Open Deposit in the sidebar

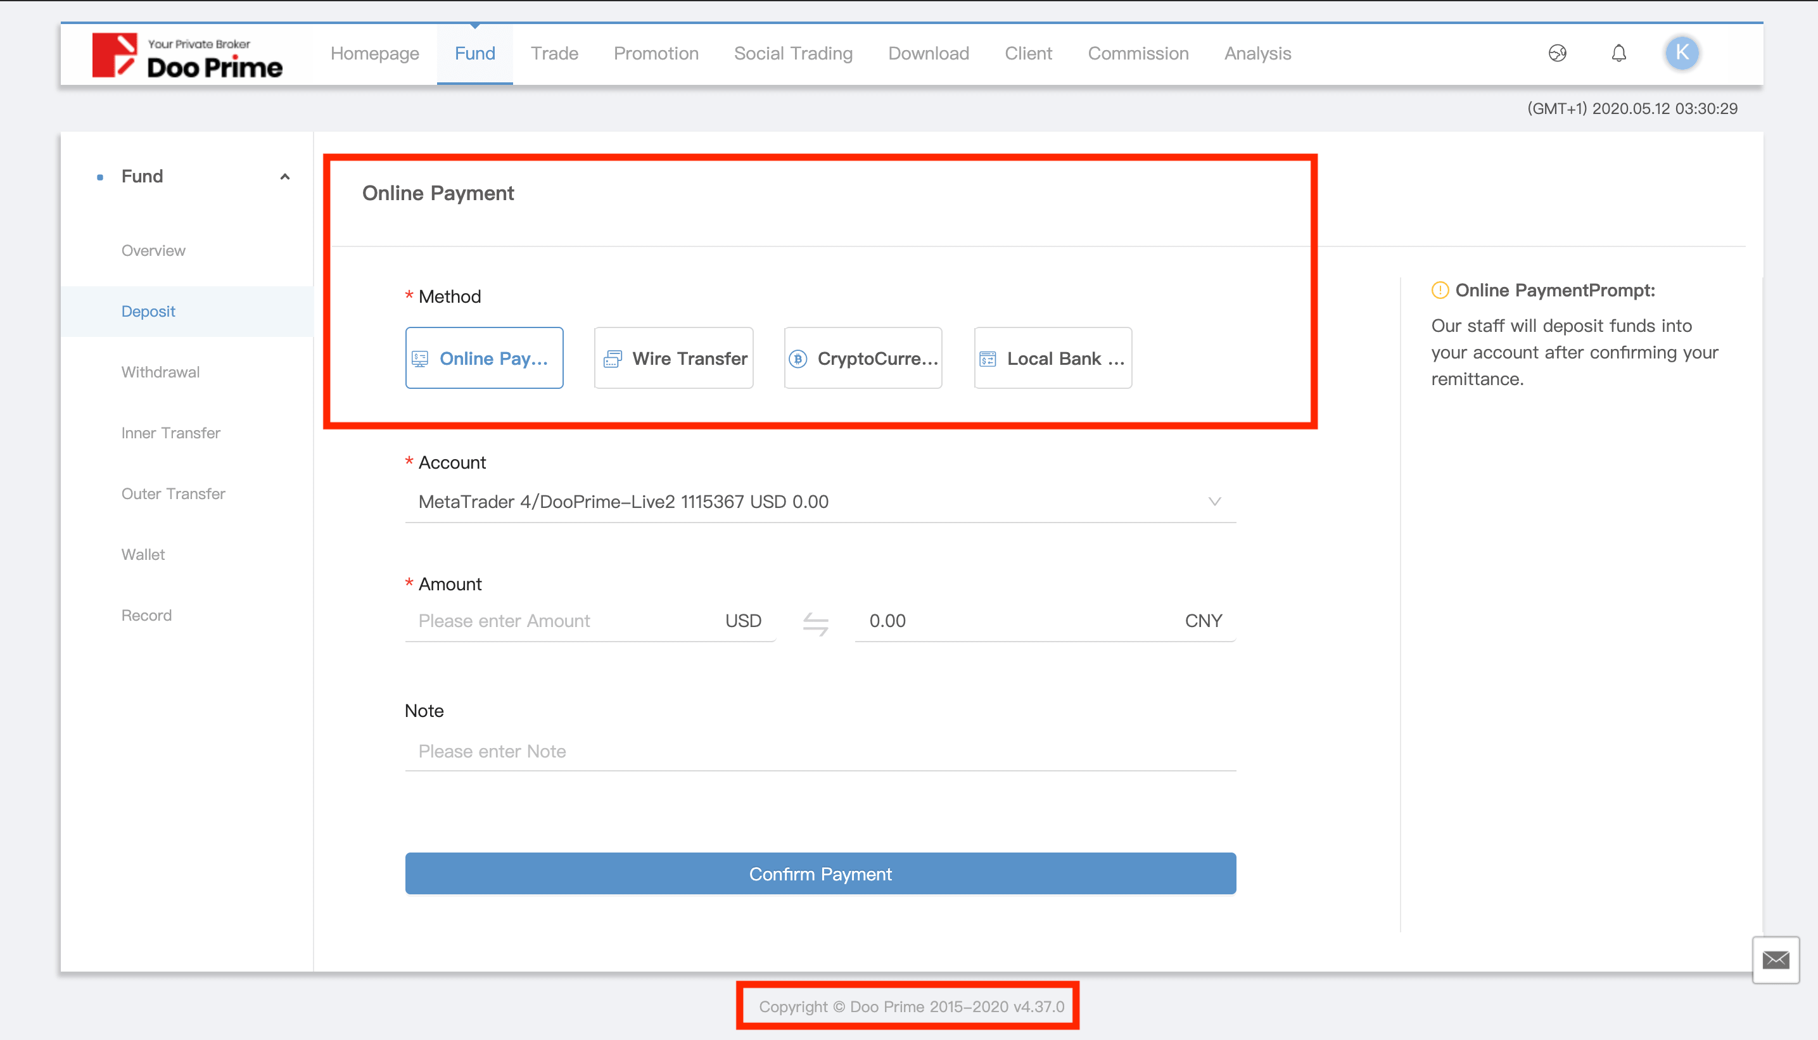click(186, 312)
